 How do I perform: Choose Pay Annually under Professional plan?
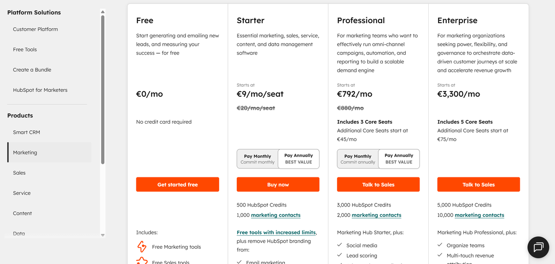[399, 159]
